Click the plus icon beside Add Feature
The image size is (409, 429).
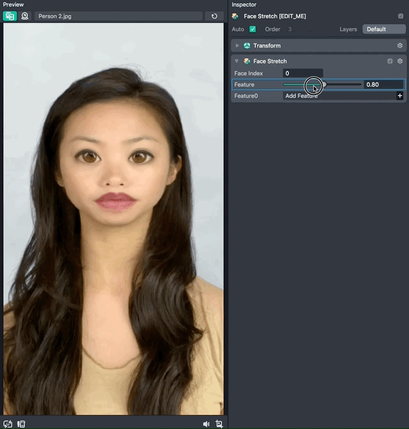[400, 96]
